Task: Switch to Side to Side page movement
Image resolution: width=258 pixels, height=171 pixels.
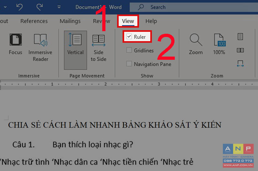Action: point(98,48)
